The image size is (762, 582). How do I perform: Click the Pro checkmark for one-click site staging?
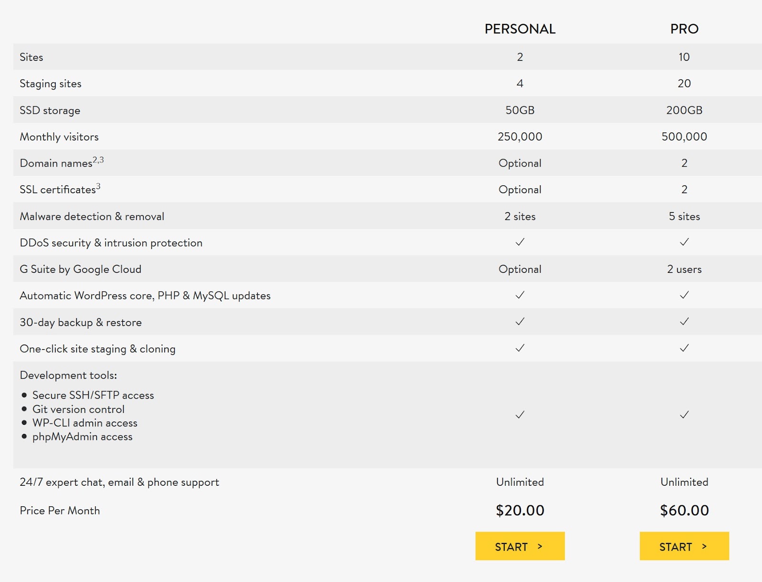(x=684, y=348)
